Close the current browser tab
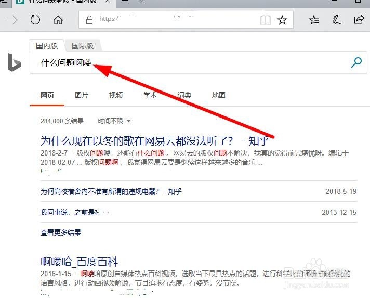Screen dimensions: 370x298 (108, 2)
